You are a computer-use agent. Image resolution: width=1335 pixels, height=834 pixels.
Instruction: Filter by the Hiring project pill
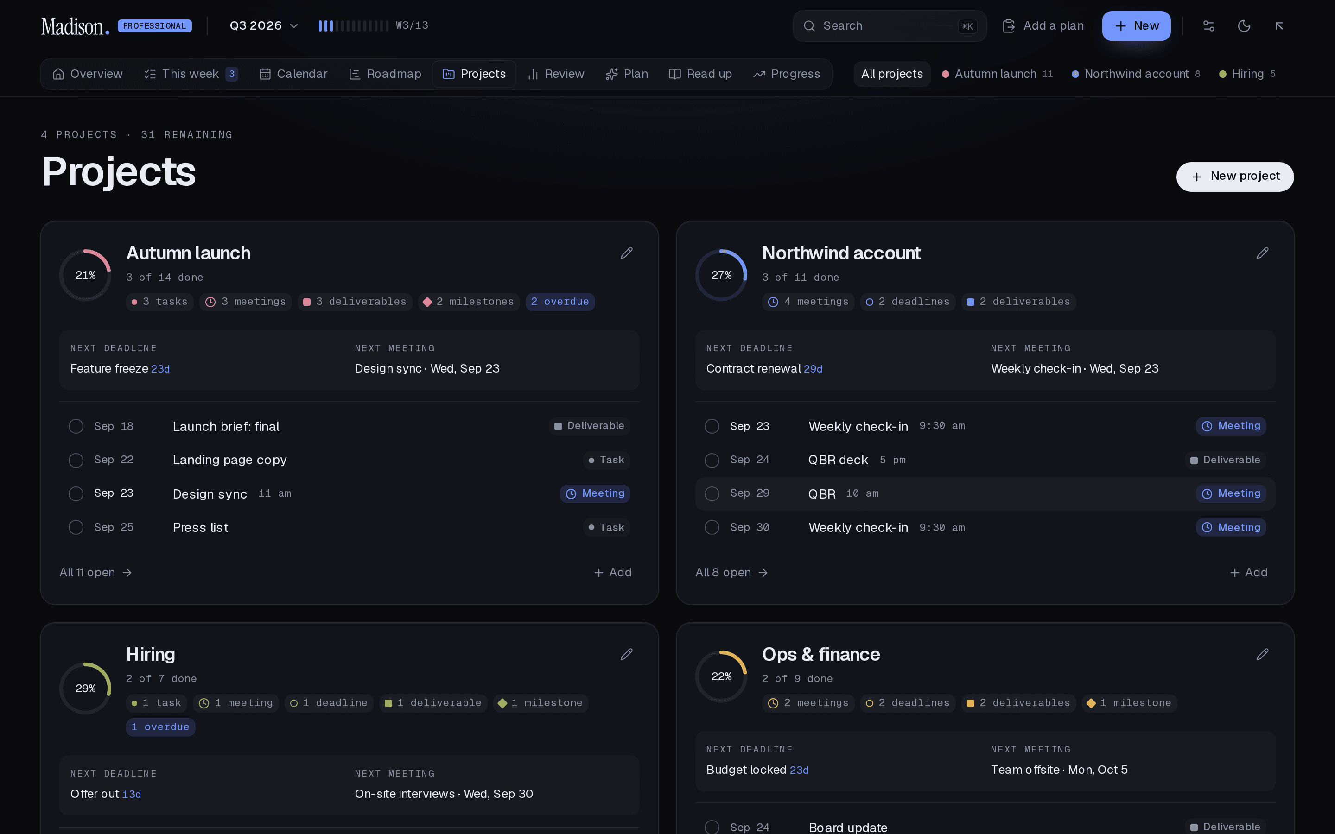click(1247, 74)
